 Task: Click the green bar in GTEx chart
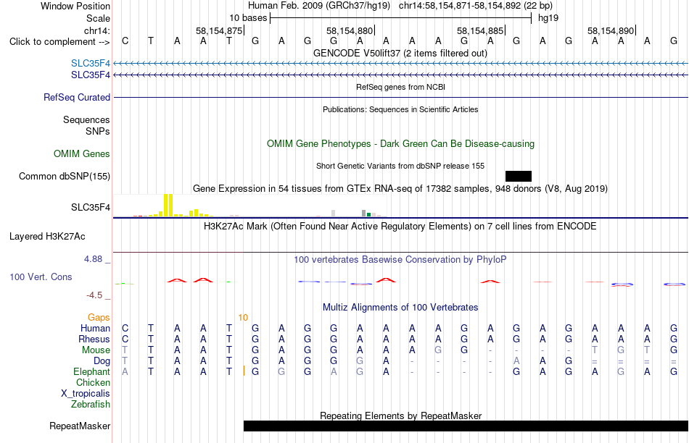368,214
